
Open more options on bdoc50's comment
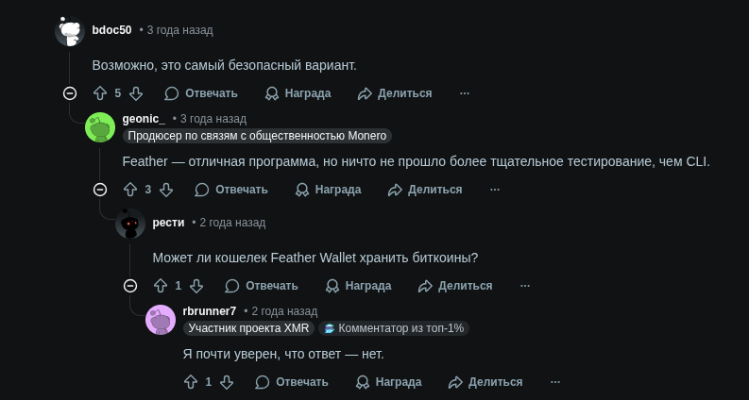(464, 93)
